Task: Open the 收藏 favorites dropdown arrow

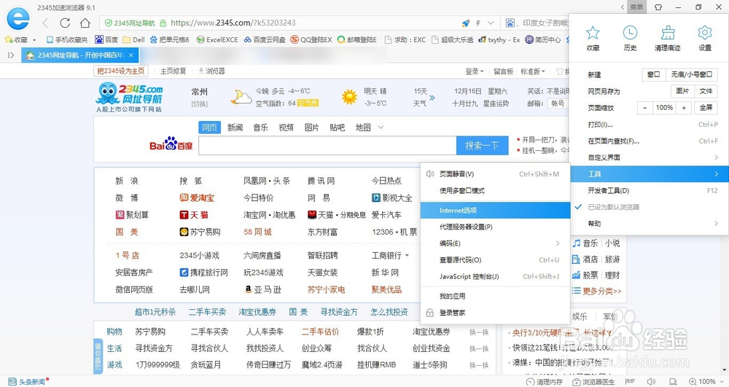Action: [x=34, y=40]
